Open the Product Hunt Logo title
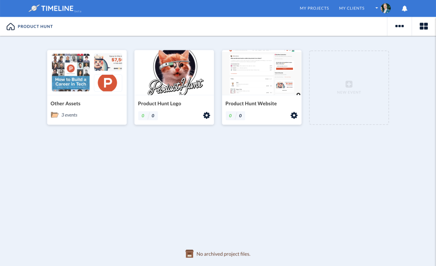Viewport: 436px width, 266px height. tap(159, 103)
